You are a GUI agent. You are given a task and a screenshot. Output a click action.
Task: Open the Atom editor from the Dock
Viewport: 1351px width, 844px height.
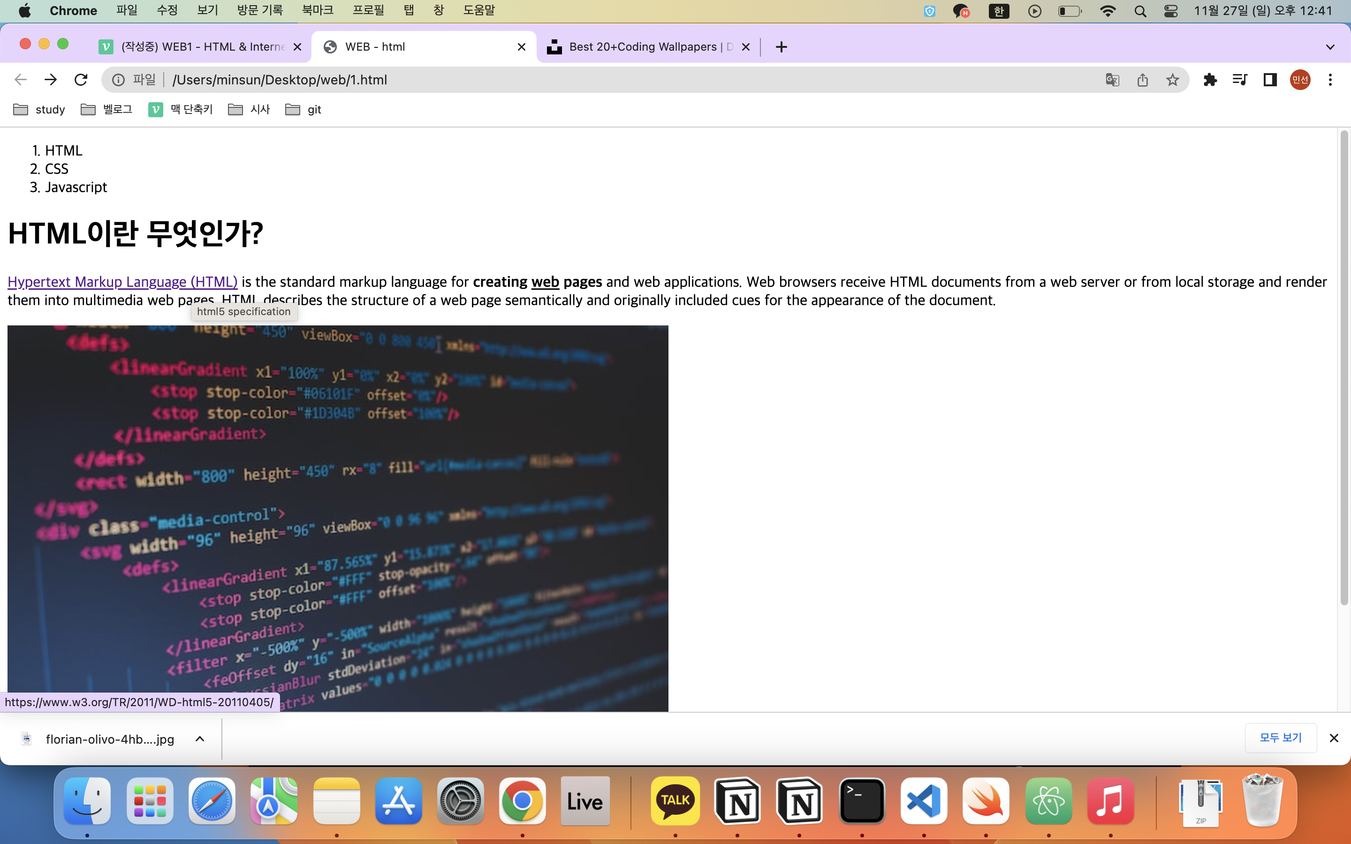(1048, 801)
